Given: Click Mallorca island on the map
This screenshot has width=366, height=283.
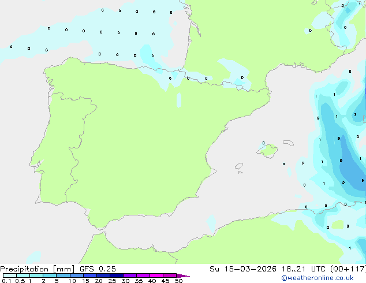Looking at the screenshot, I should tap(267, 151).
